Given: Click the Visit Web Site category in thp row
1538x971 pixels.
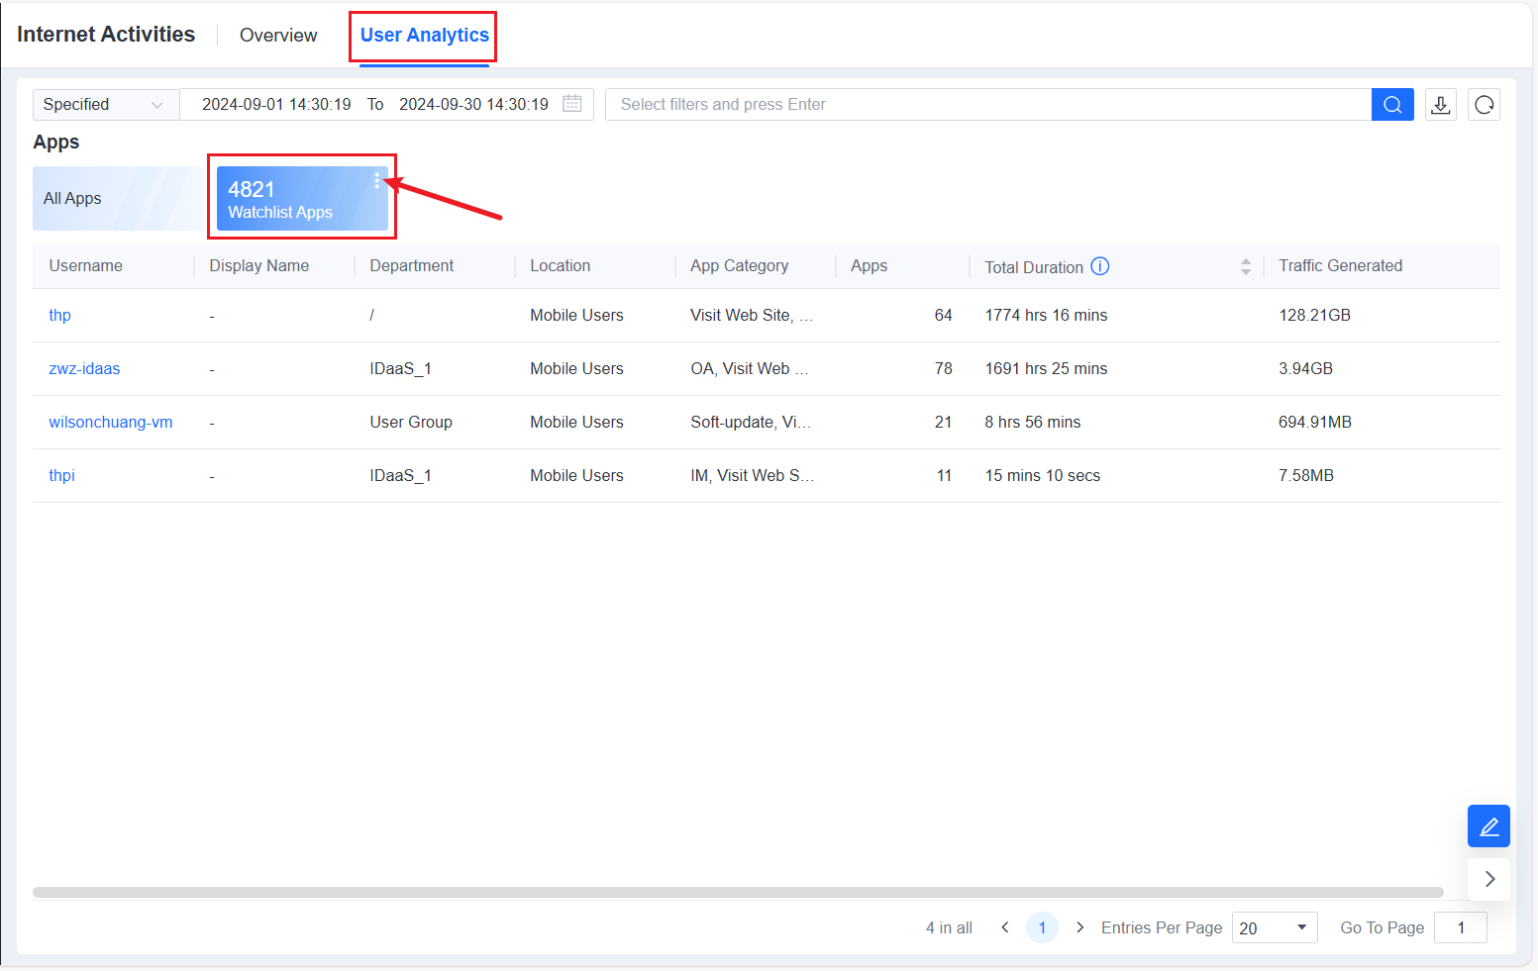Looking at the screenshot, I should click(752, 315).
